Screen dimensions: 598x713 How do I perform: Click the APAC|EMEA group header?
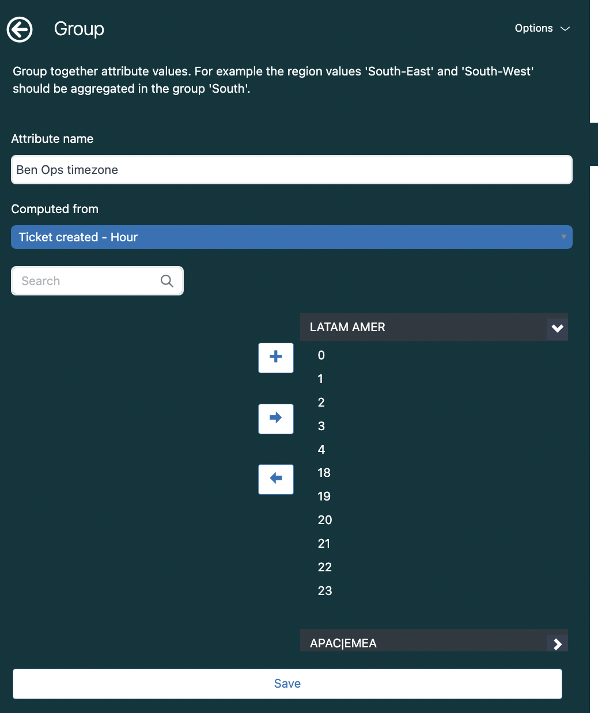403,643
